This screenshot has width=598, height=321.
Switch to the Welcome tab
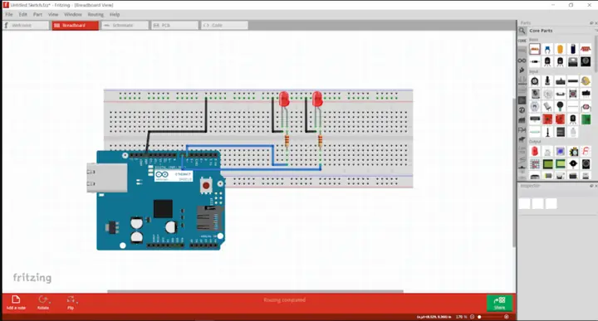point(26,26)
